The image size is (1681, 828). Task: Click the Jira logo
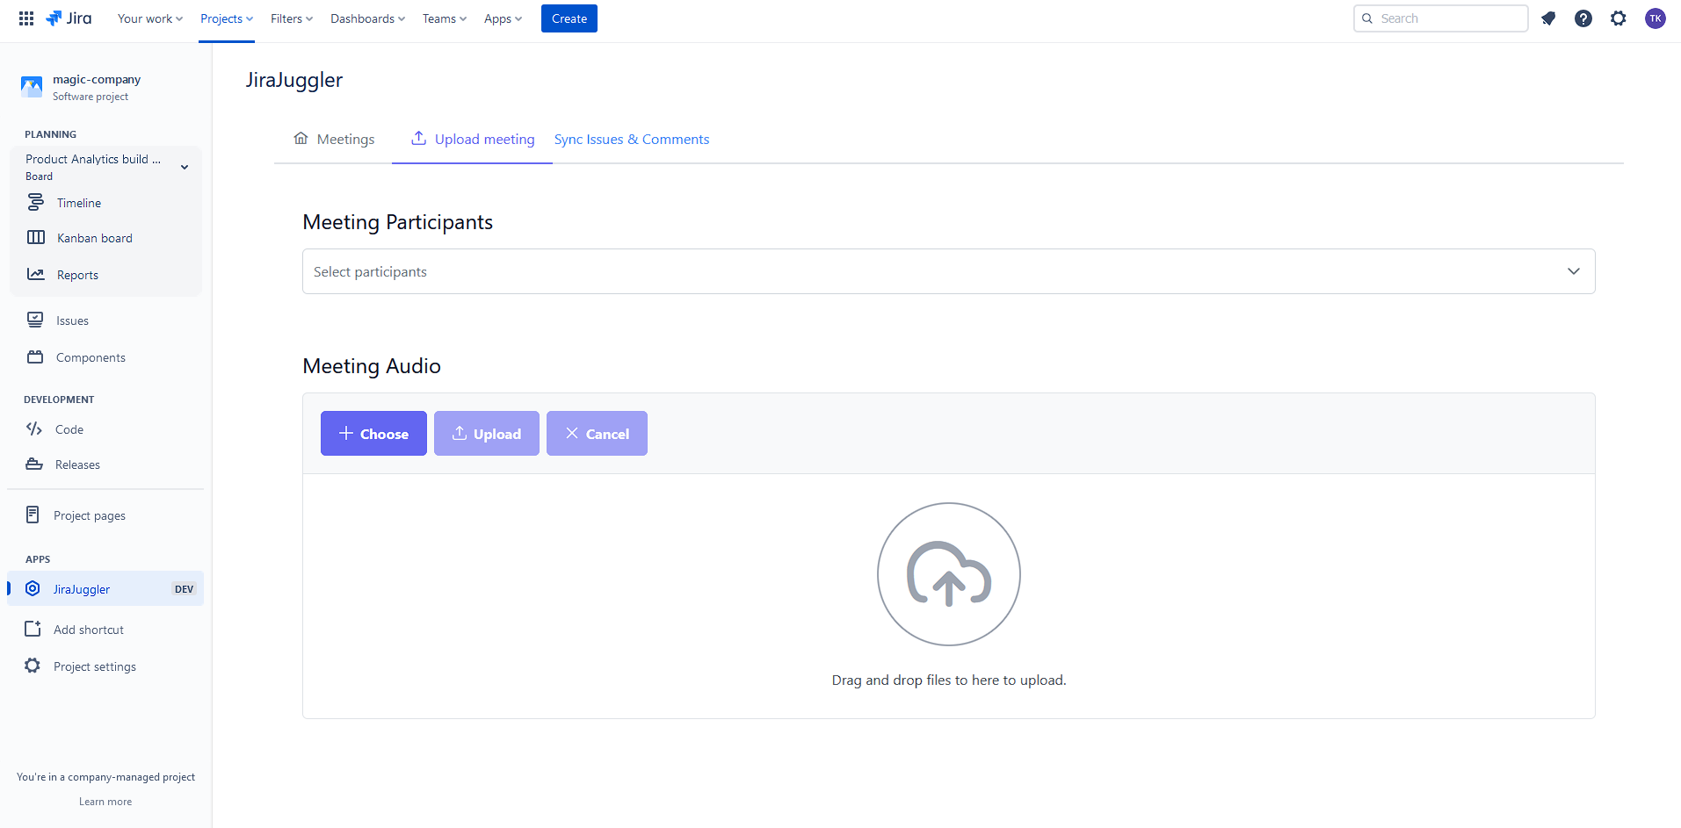click(69, 18)
